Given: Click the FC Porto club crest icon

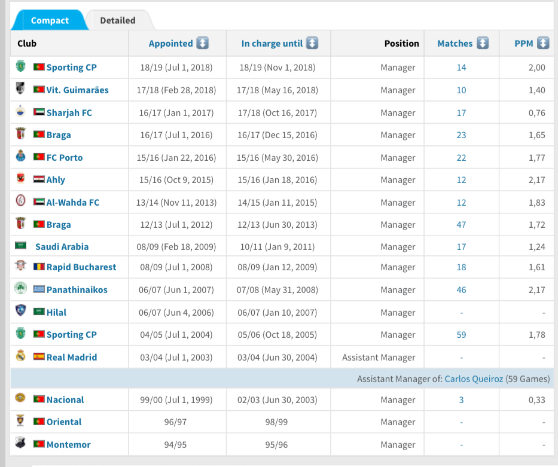Looking at the screenshot, I should pyautogui.click(x=21, y=157).
